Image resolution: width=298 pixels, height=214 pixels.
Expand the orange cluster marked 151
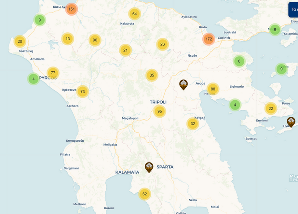coord(72,9)
